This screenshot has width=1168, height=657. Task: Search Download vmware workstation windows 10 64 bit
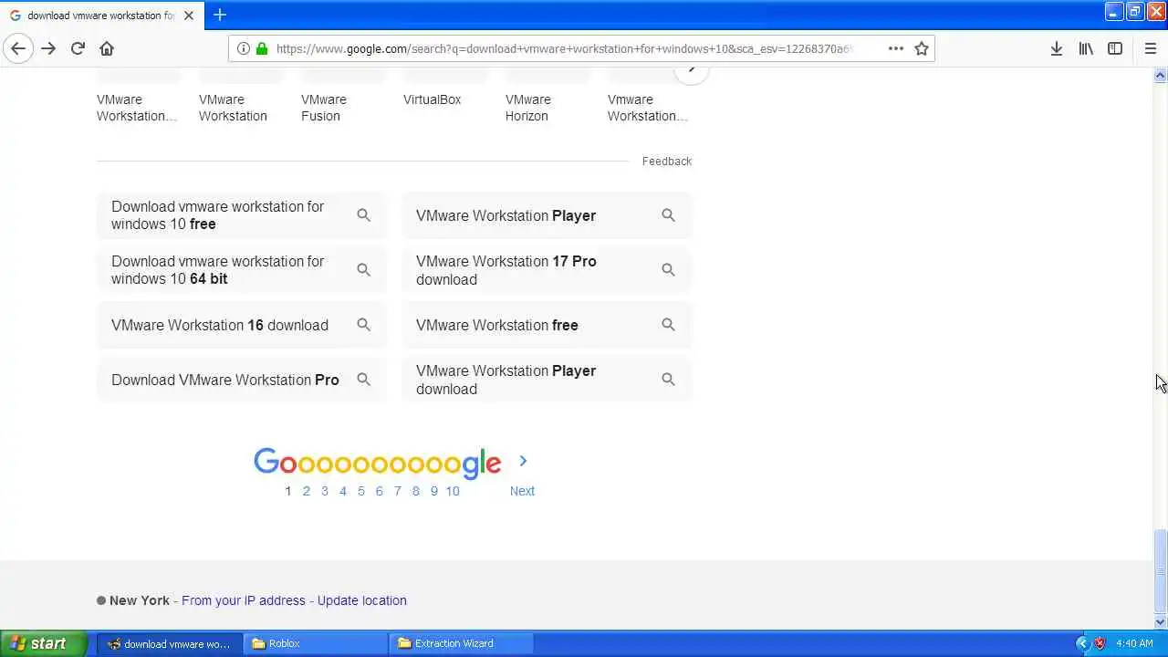pyautogui.click(x=242, y=270)
